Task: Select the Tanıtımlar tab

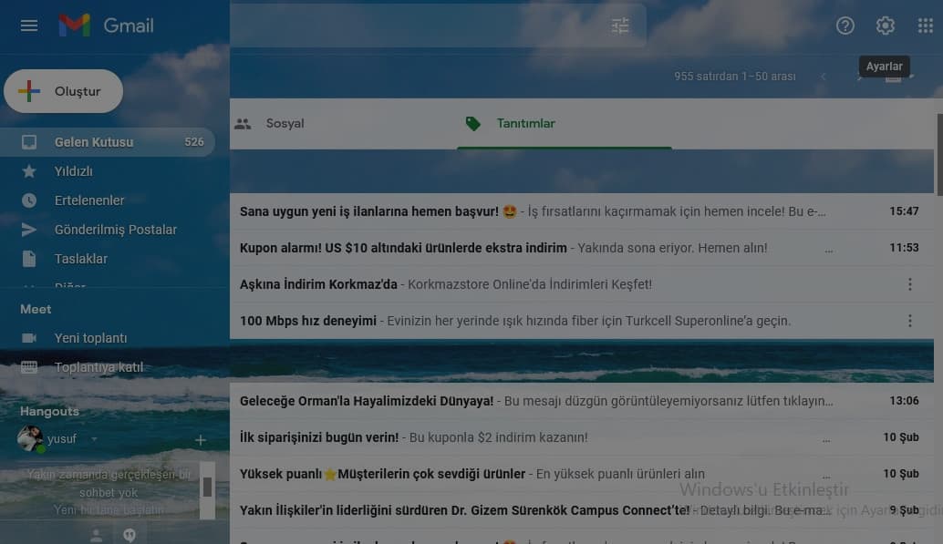Action: (525, 123)
